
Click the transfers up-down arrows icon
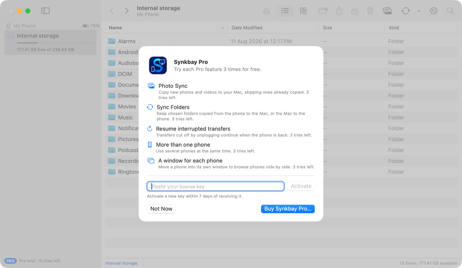[434, 11]
